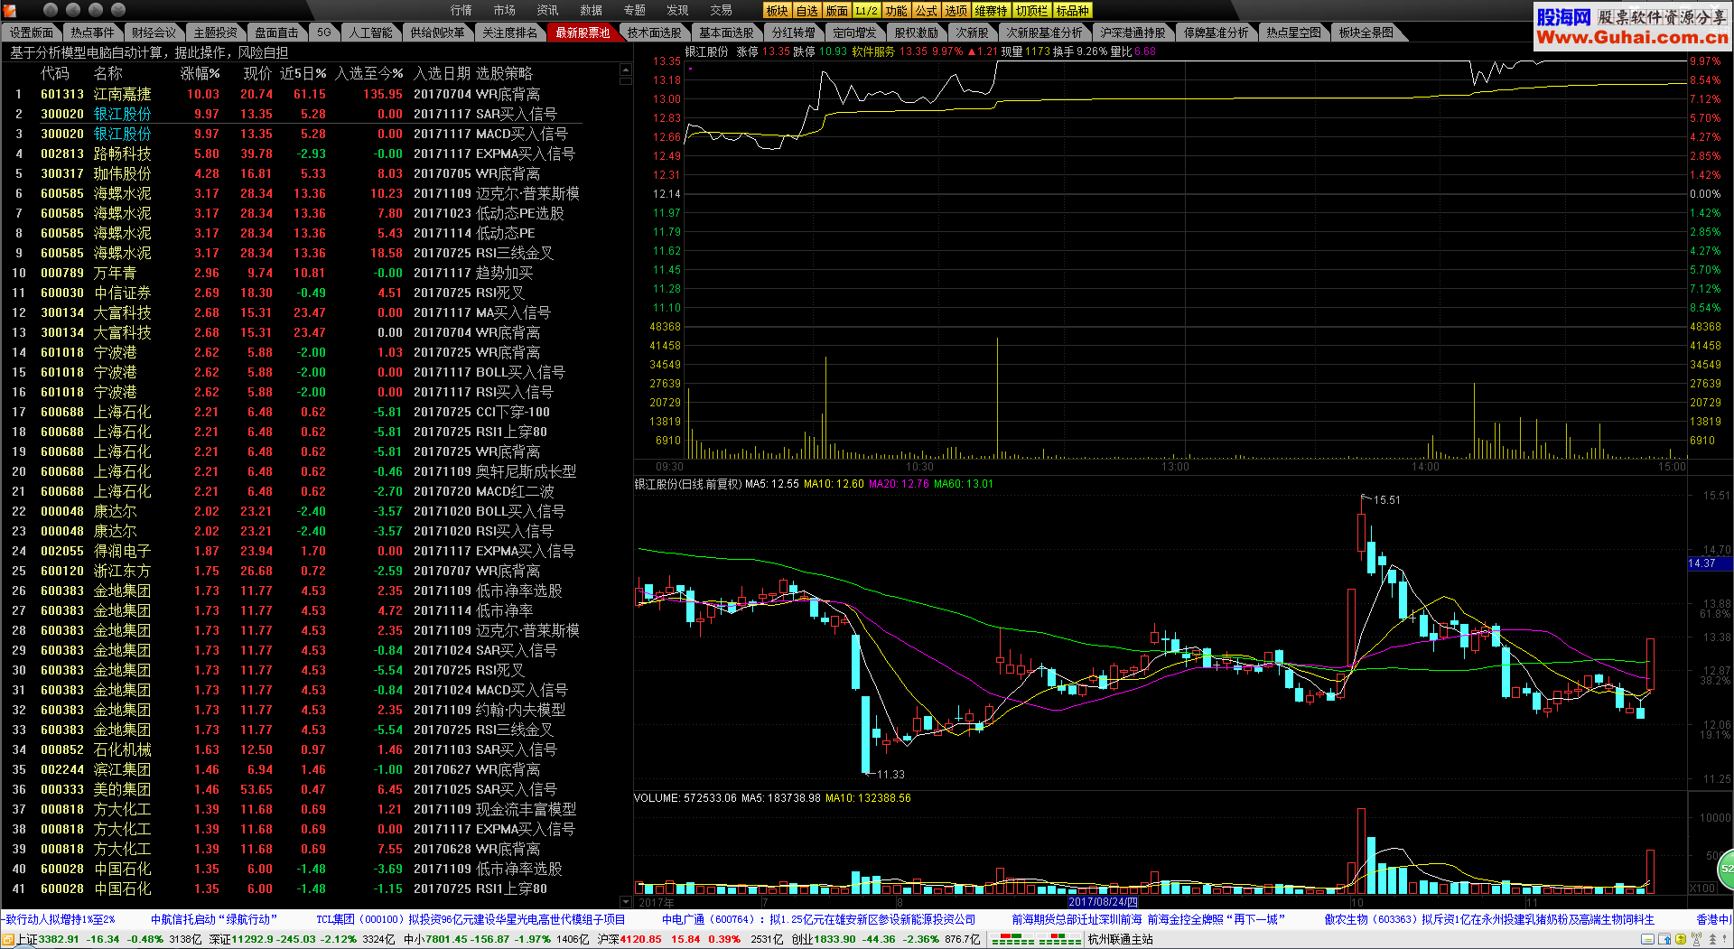This screenshot has height=949, width=1734.
Task: Switch to the 设置版面 tab
Action: point(32,33)
